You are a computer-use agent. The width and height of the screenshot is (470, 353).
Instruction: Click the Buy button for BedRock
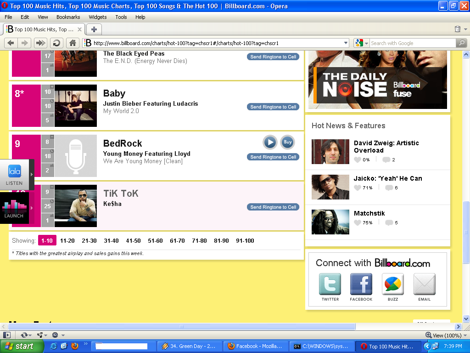[287, 142]
